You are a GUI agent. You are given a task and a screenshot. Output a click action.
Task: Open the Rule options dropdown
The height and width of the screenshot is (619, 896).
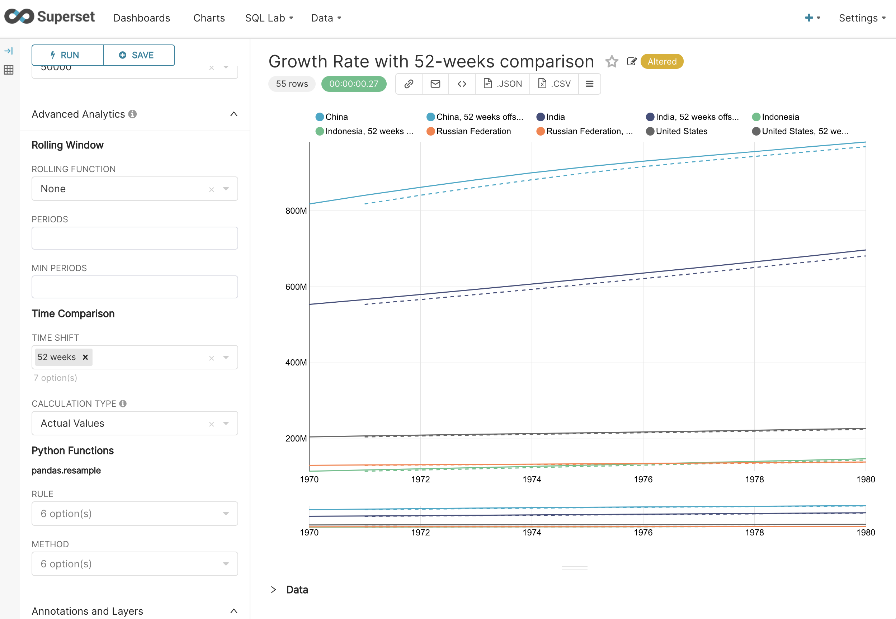click(135, 514)
